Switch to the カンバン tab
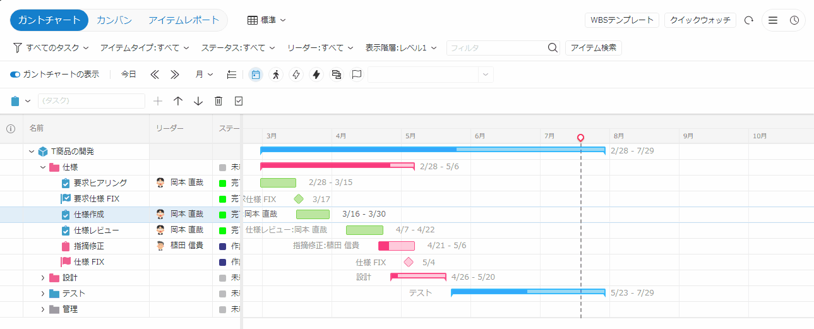 coord(114,20)
